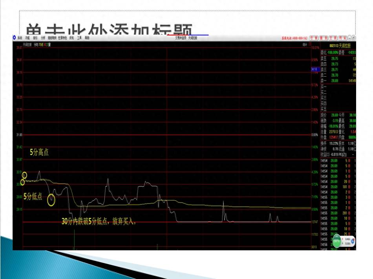Image resolution: width=373 pixels, height=279 pixels.
Task: Click the 交易 button at top right
Action: pos(333,38)
